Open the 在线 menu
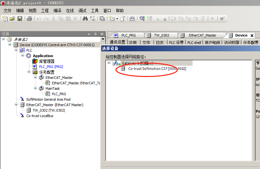The height and width of the screenshot is (169, 260). [x=70, y=11]
